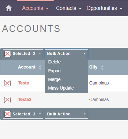This screenshot has width=128, height=139.
Task: Toggle bottom select-all checkbox
Action: [x=8, y=114]
